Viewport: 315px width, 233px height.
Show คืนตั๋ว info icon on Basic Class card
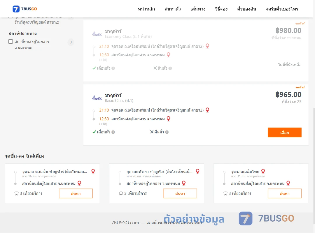click(167, 132)
